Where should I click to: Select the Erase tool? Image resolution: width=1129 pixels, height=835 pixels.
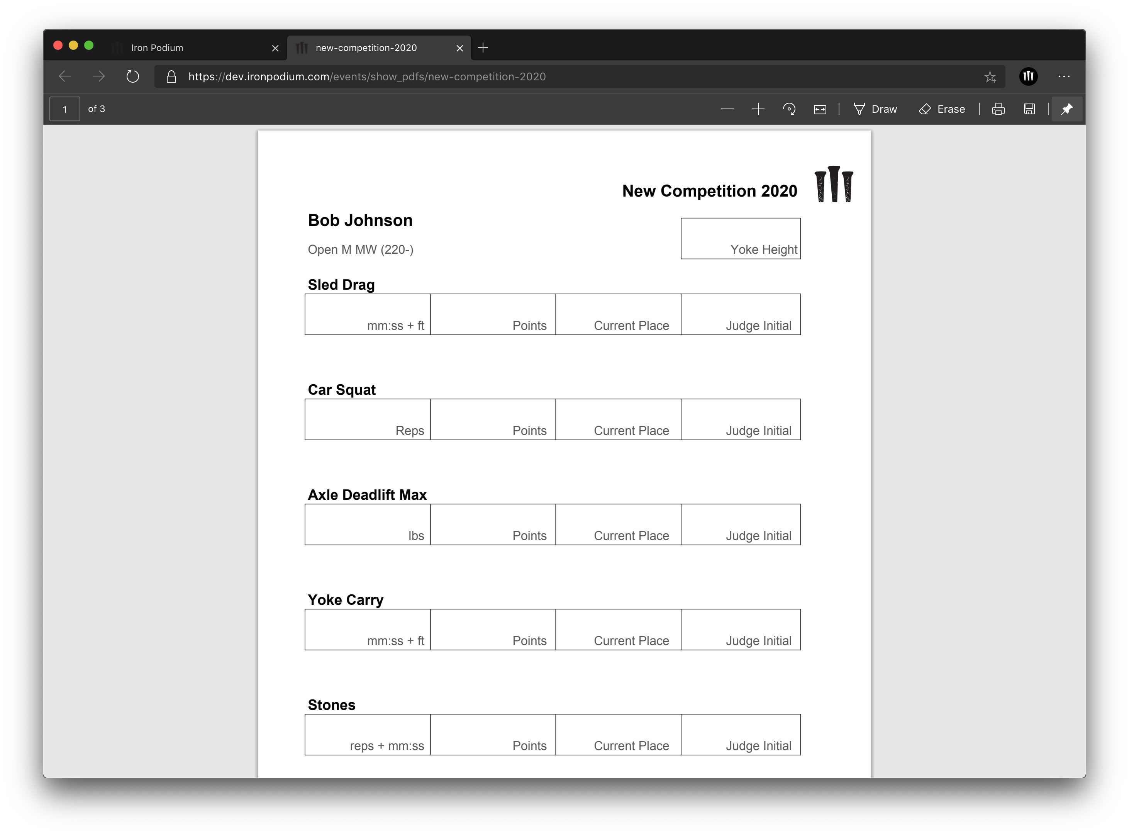(x=941, y=109)
